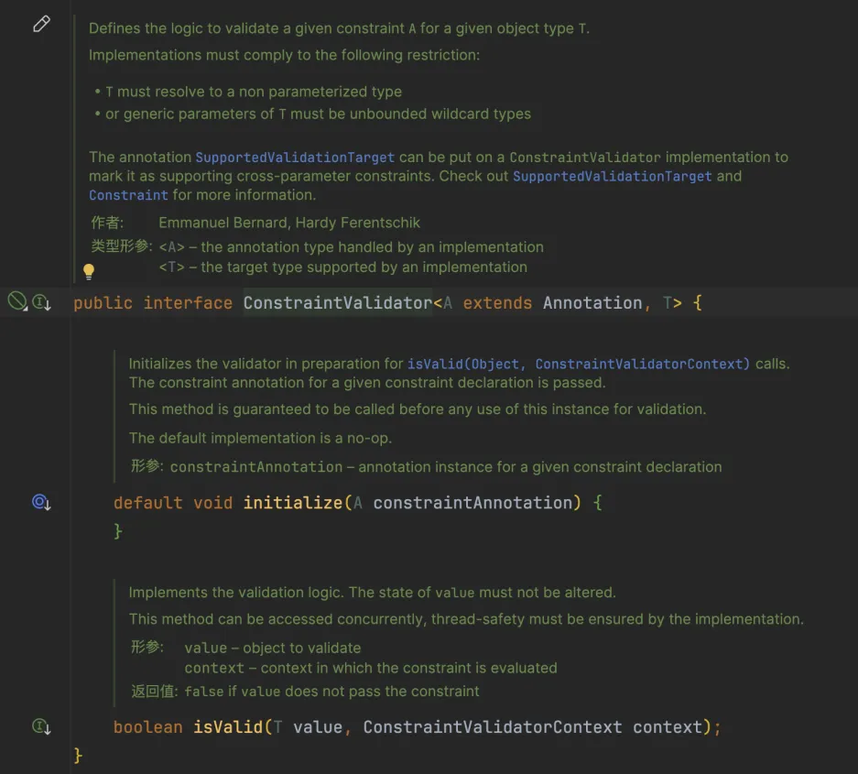Click the blue overridden-method gutter icon beside initialize
The width and height of the screenshot is (858, 774).
41,502
